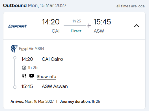Open the Show info link
This screenshot has height=111, width=149.
46,77
